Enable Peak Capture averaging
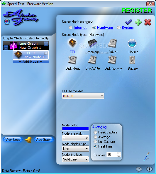Screen dimensions: 156x174 tap(95, 132)
